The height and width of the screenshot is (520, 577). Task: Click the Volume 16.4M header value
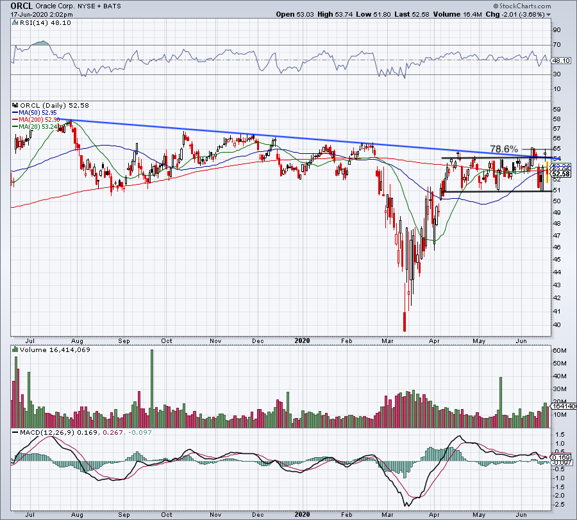click(x=457, y=14)
